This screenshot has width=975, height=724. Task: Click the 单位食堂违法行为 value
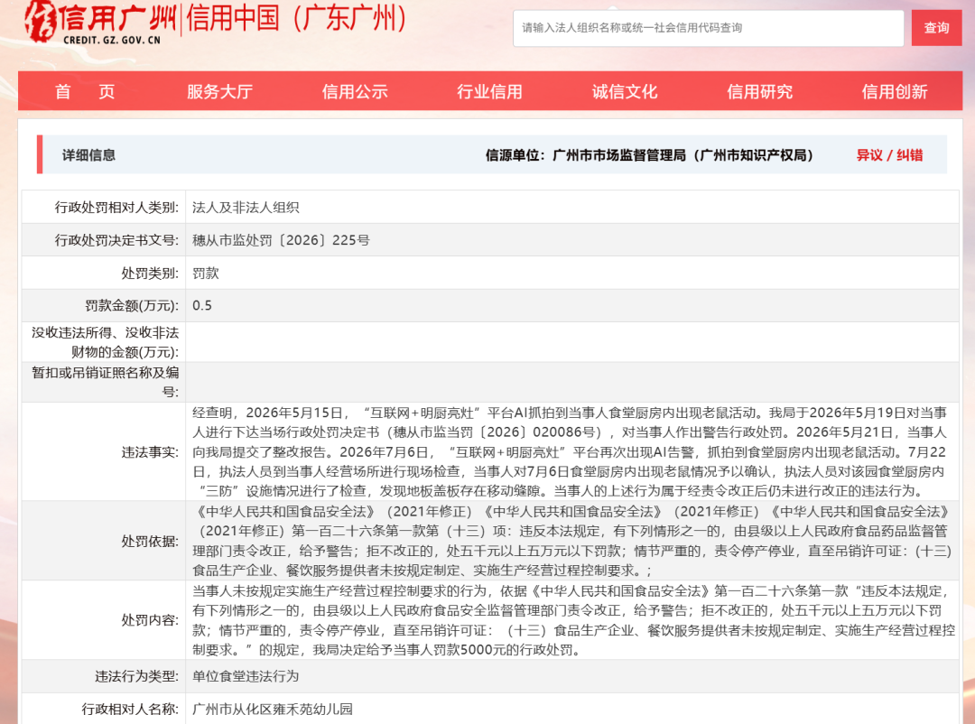(246, 676)
